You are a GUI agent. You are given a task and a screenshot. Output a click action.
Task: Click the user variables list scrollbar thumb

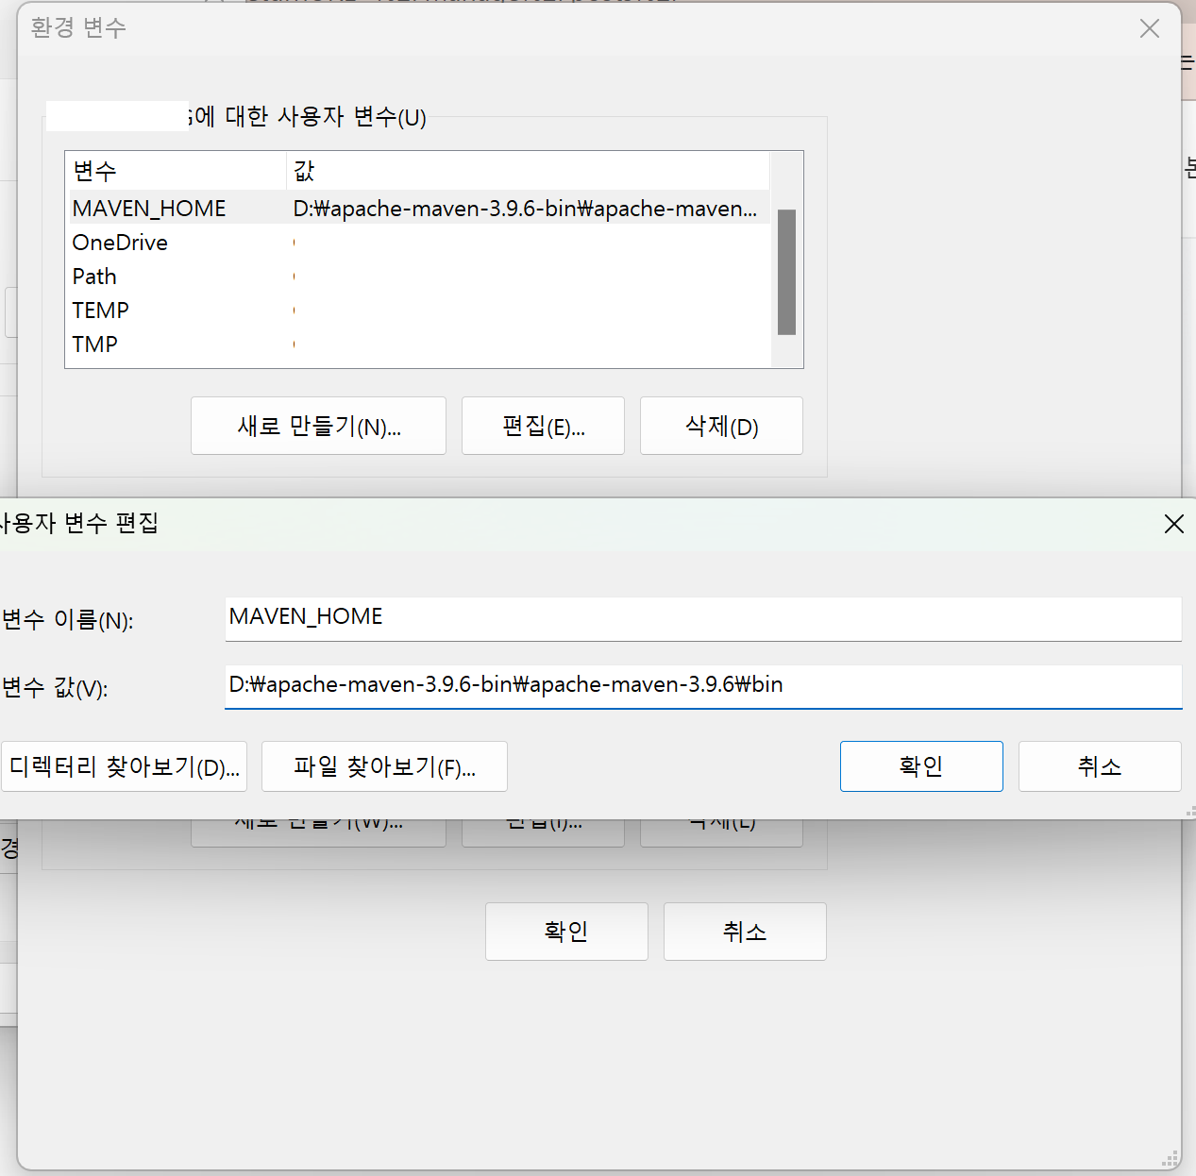[786, 272]
